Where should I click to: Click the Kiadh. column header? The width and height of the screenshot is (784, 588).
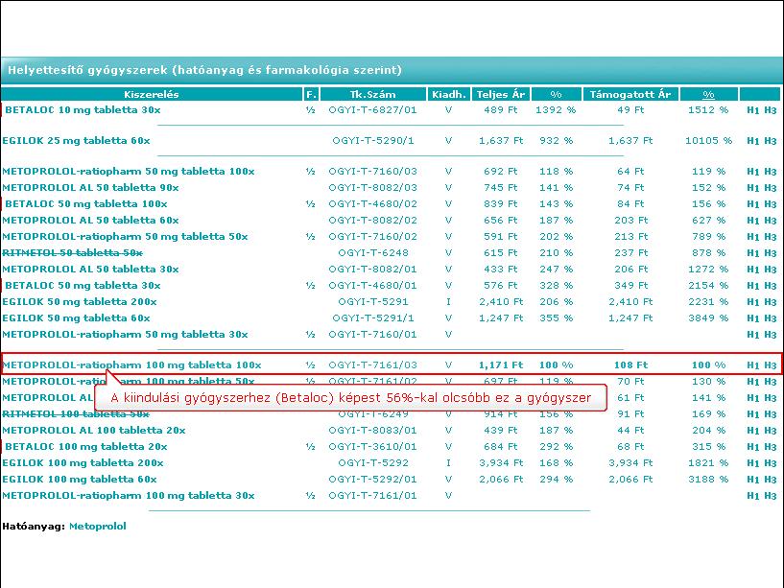click(x=448, y=94)
